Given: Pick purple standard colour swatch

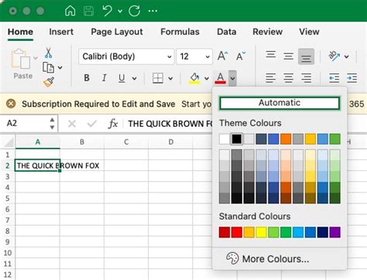Looking at the screenshot, I should (x=334, y=232).
